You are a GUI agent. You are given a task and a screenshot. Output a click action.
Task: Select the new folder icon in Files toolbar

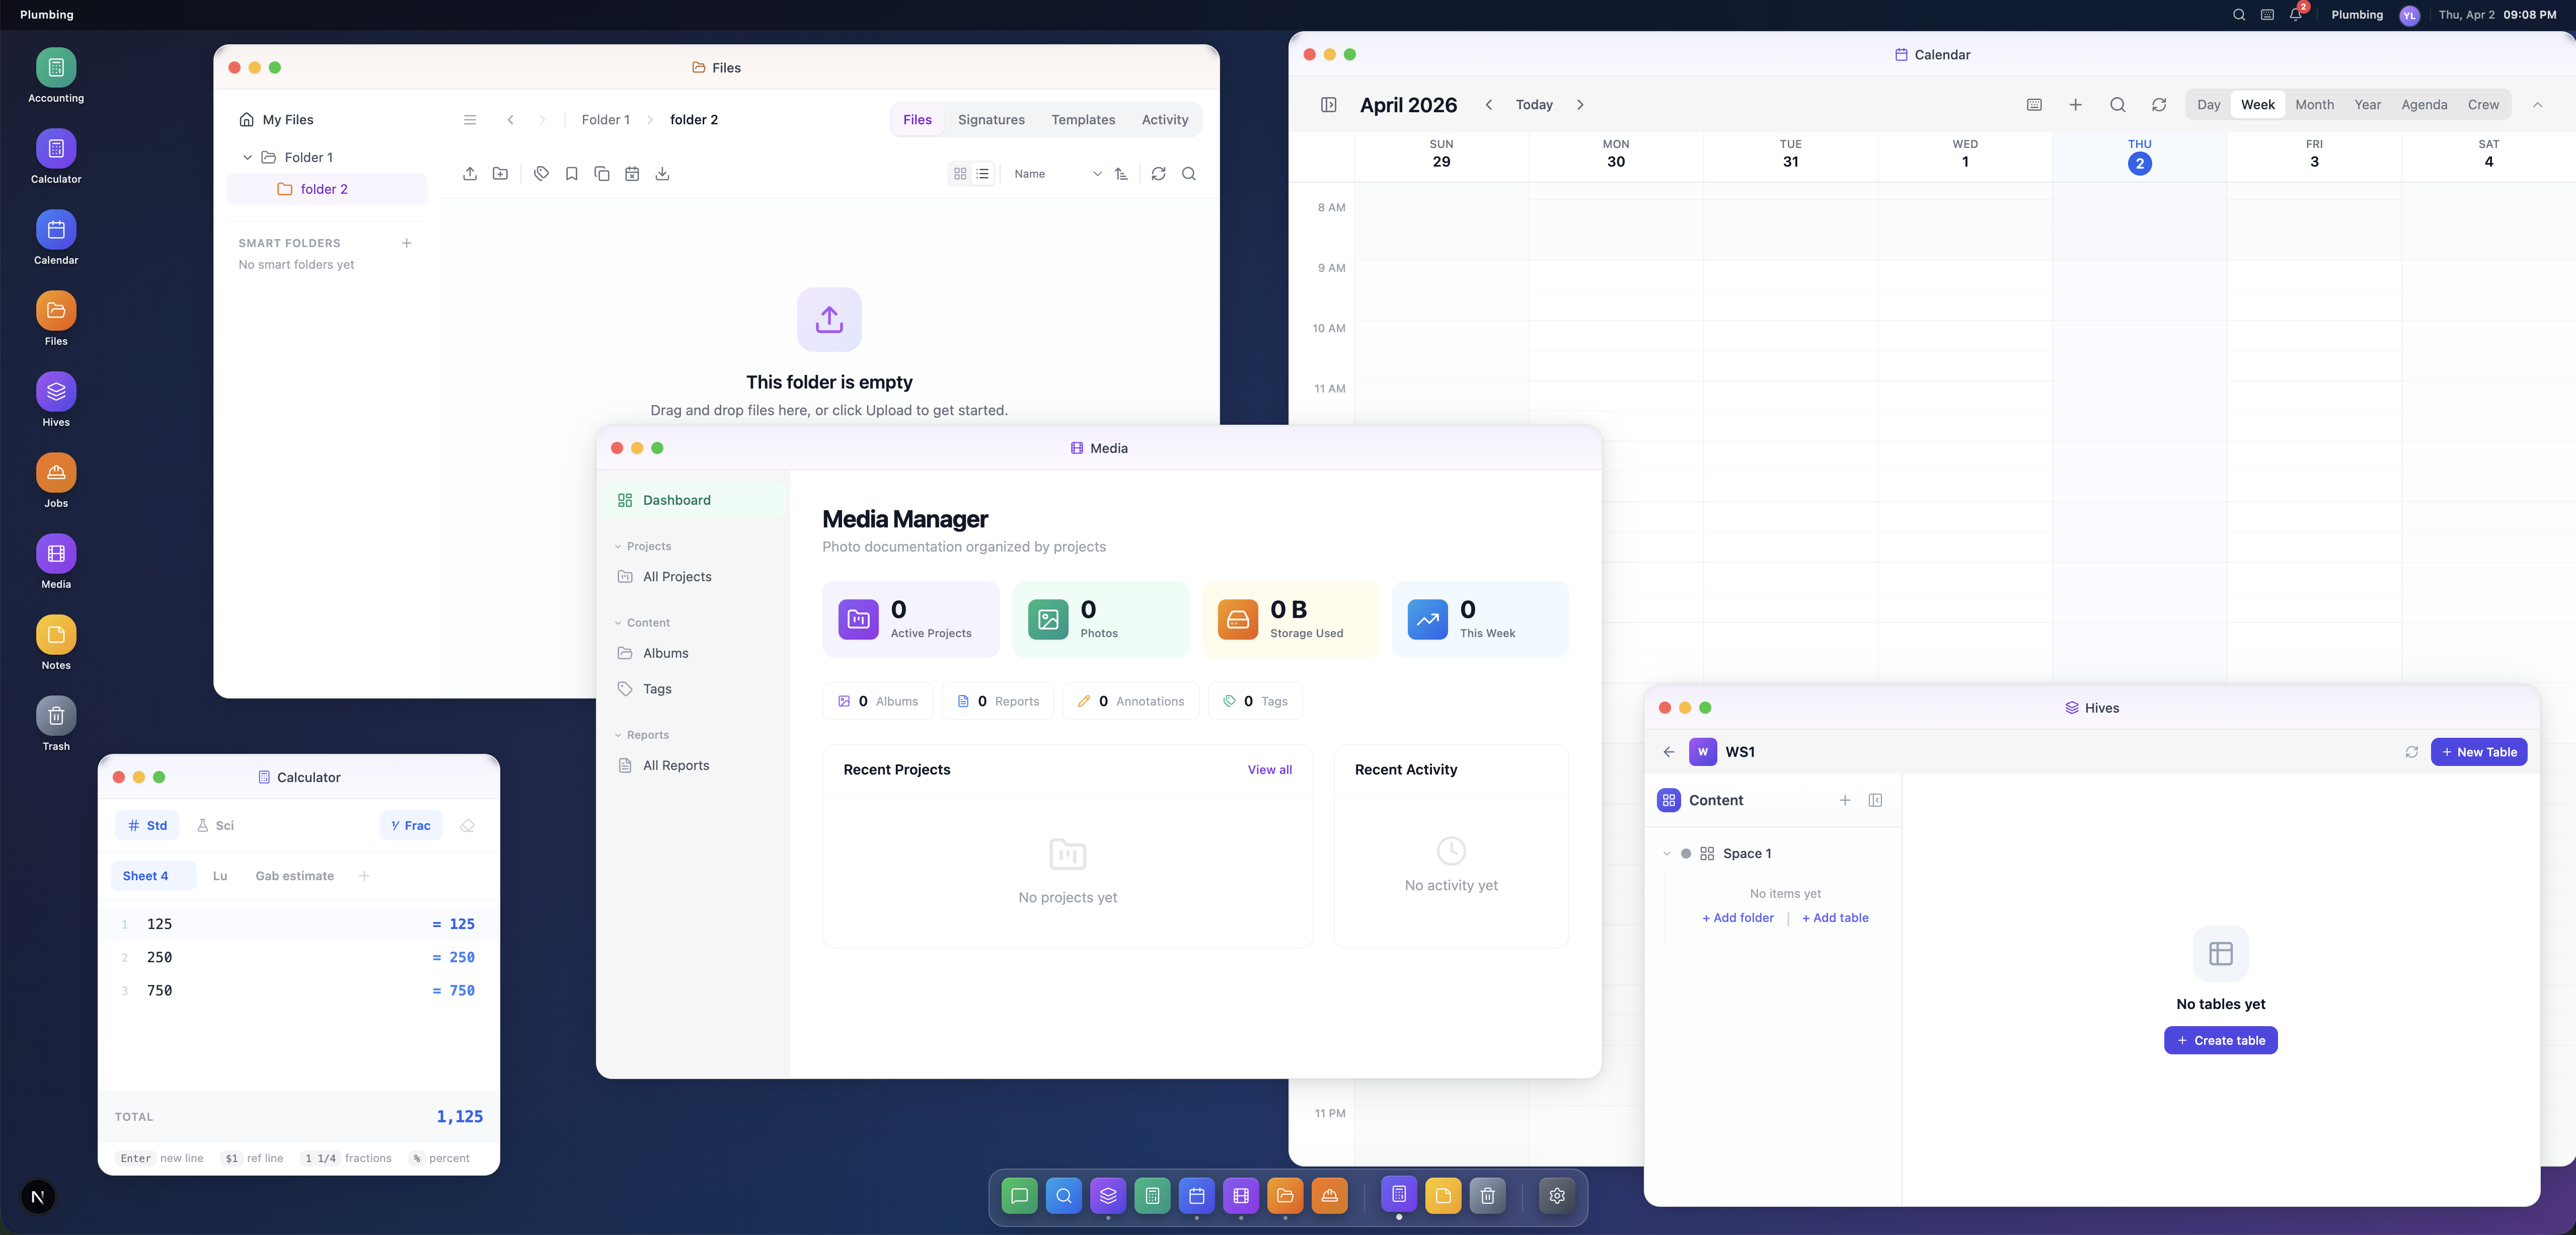501,173
